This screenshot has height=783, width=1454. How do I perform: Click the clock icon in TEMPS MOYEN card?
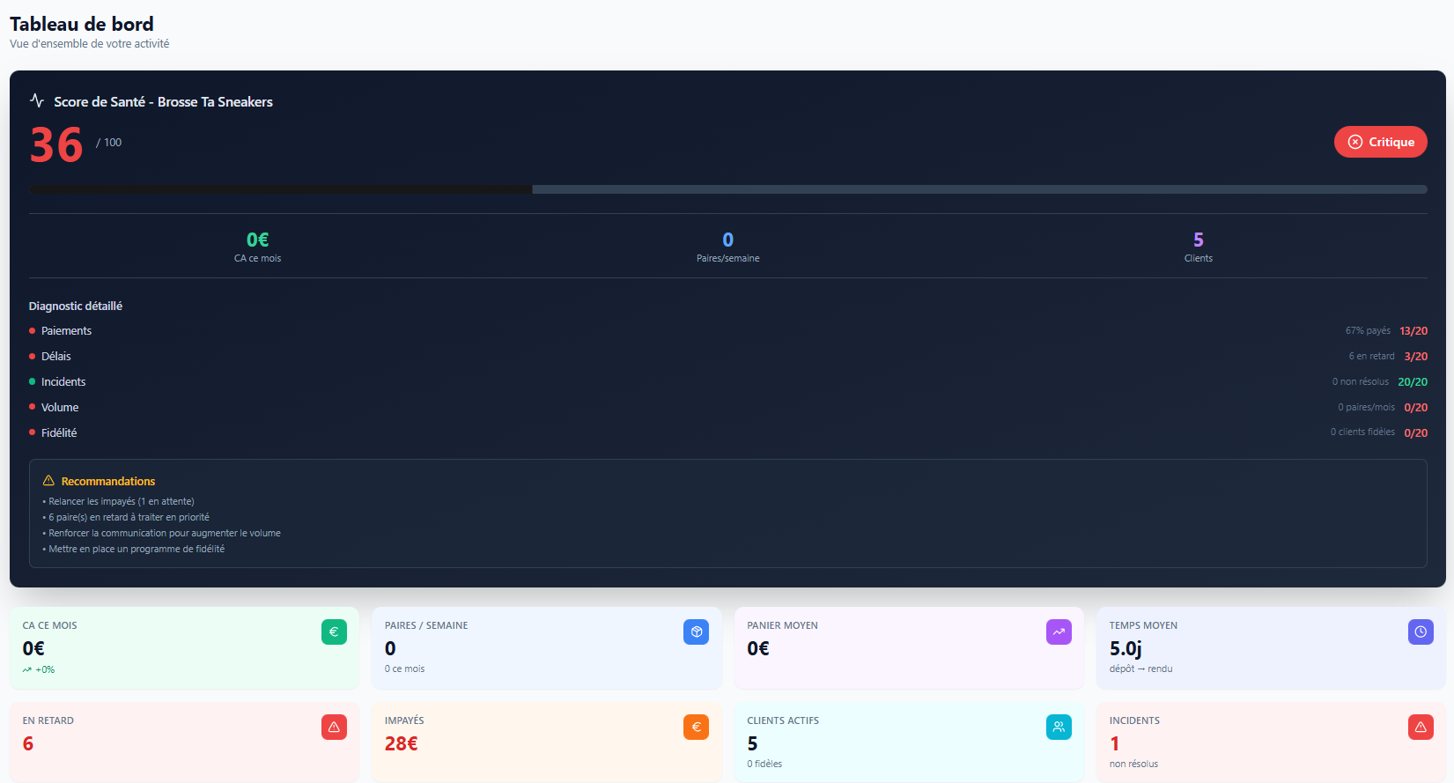click(1421, 632)
